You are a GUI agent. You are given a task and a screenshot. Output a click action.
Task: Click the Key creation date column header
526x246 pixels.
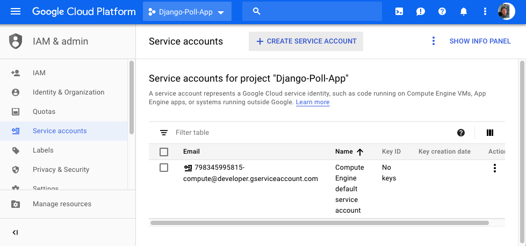tap(444, 152)
